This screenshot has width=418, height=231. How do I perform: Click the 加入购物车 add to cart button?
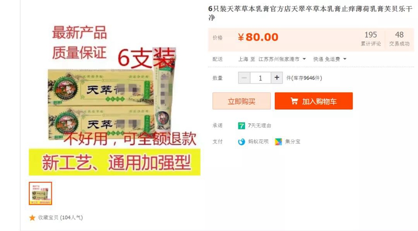(314, 101)
